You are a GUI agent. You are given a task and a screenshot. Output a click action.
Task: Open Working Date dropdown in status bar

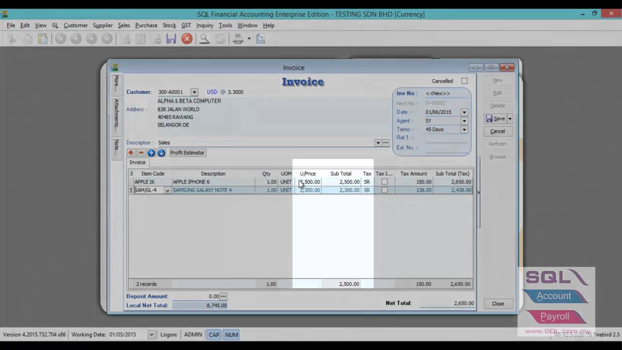coord(152,334)
